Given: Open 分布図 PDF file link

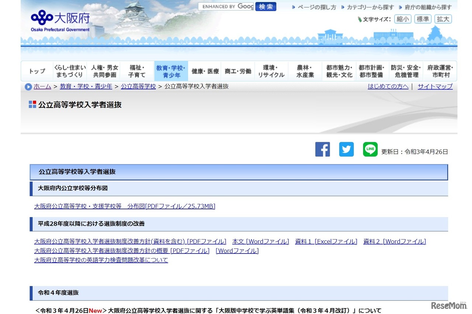Looking at the screenshot, I should (x=125, y=206).
